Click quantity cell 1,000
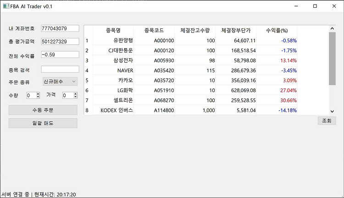 tap(195, 110)
